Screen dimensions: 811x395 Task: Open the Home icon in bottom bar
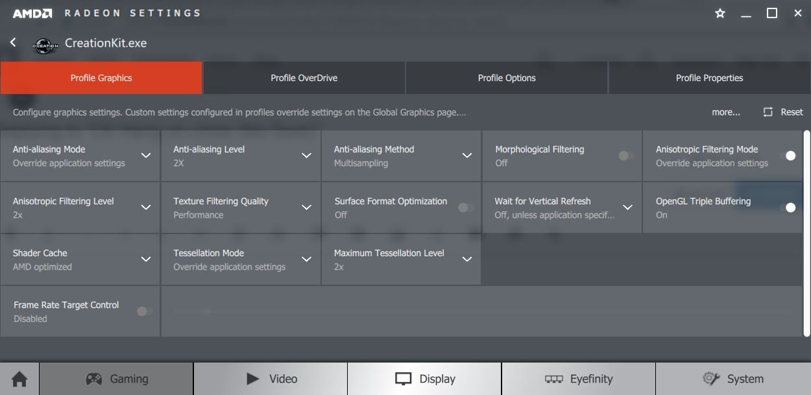(x=19, y=379)
